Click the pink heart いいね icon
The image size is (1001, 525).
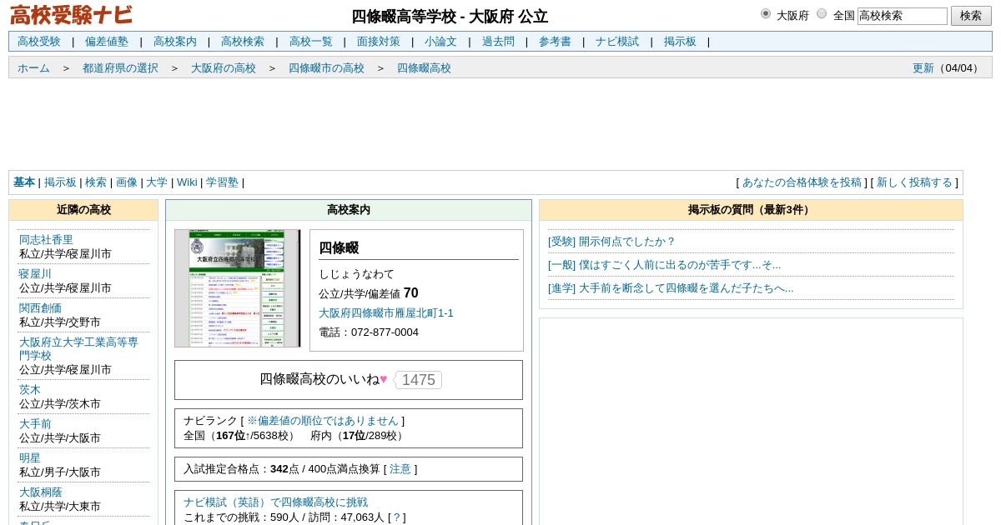(x=384, y=380)
